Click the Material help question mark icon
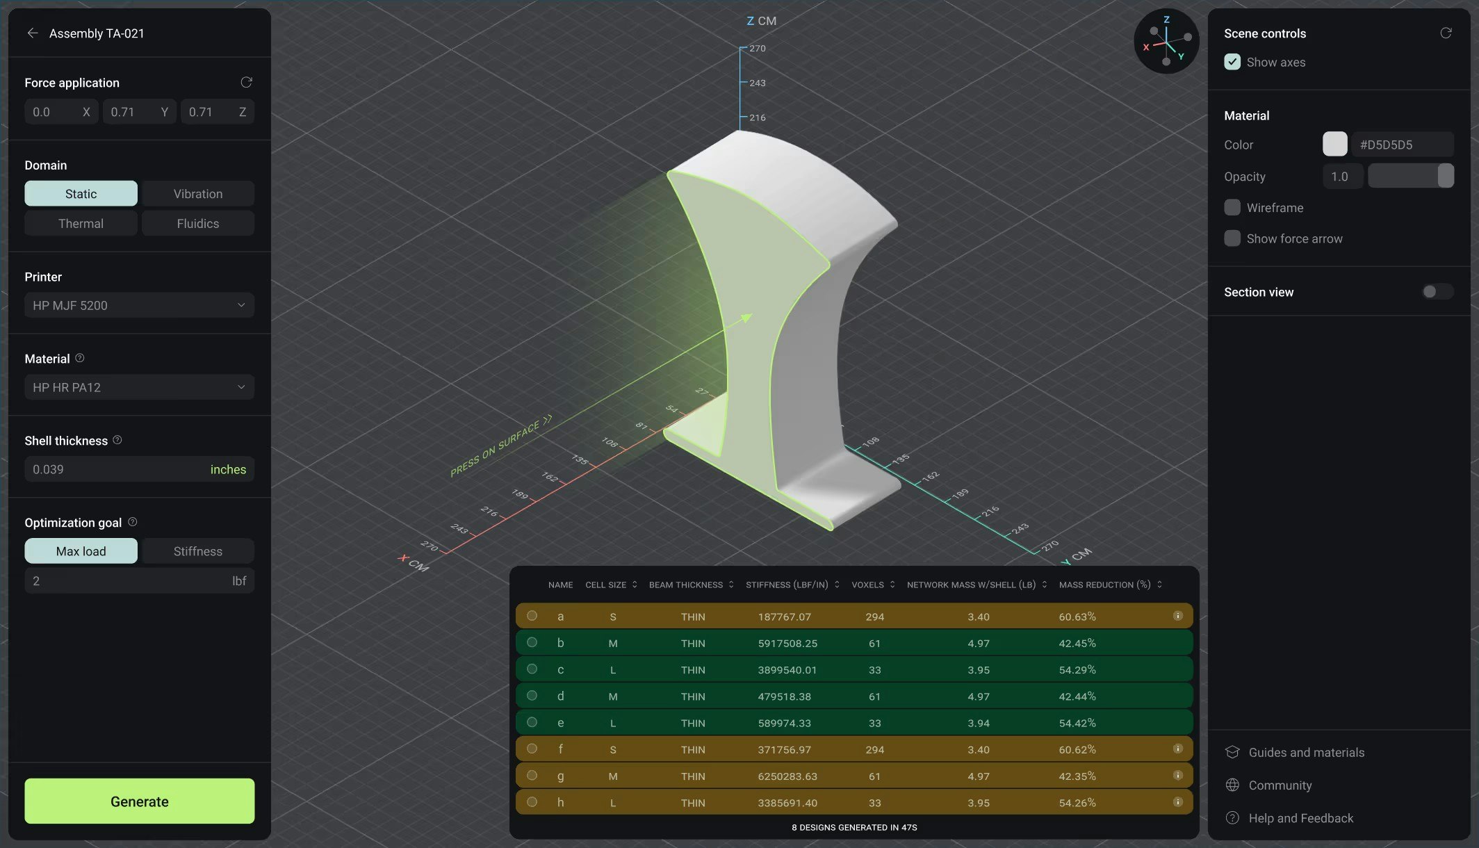The height and width of the screenshot is (848, 1479). click(80, 358)
